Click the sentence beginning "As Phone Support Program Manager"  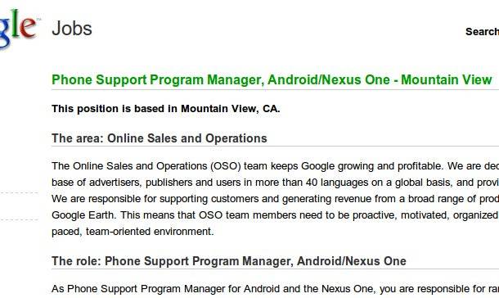[x=276, y=289]
